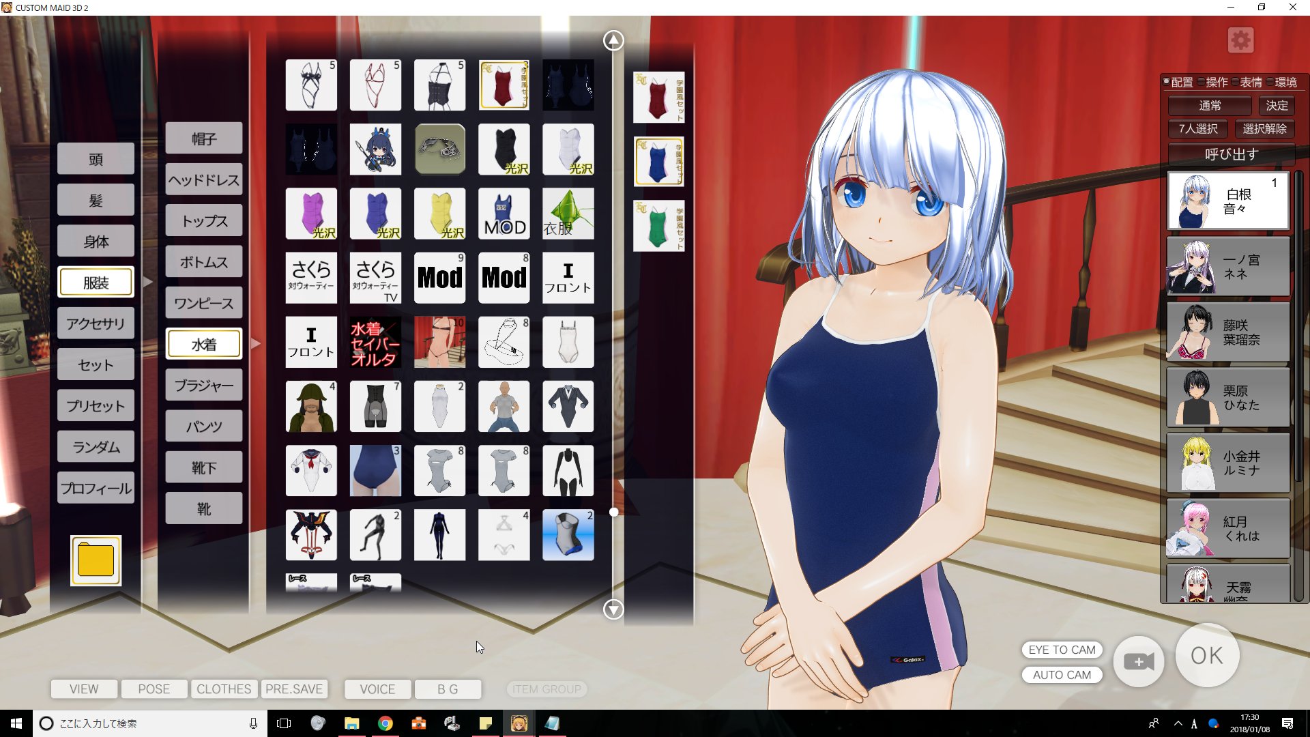This screenshot has width=1310, height=737.
Task: Select the 表情 radio option
Action: [1247, 82]
